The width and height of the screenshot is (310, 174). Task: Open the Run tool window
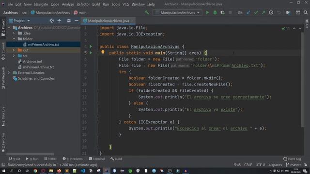click(32, 159)
